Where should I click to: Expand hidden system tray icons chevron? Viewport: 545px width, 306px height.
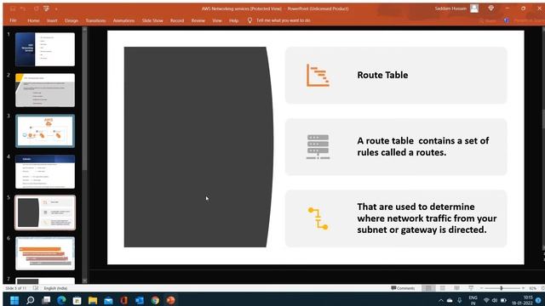click(x=441, y=300)
